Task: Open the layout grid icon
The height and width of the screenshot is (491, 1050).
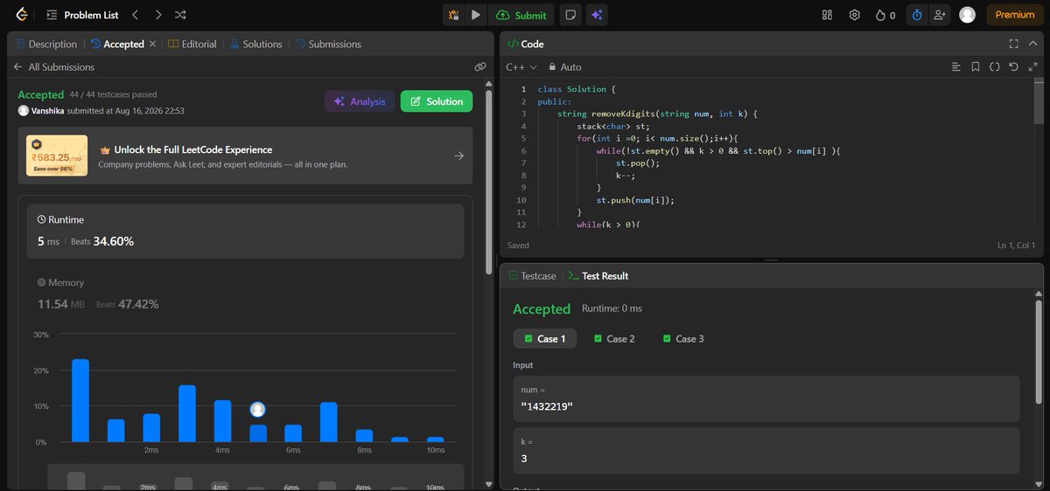Action: [828, 15]
